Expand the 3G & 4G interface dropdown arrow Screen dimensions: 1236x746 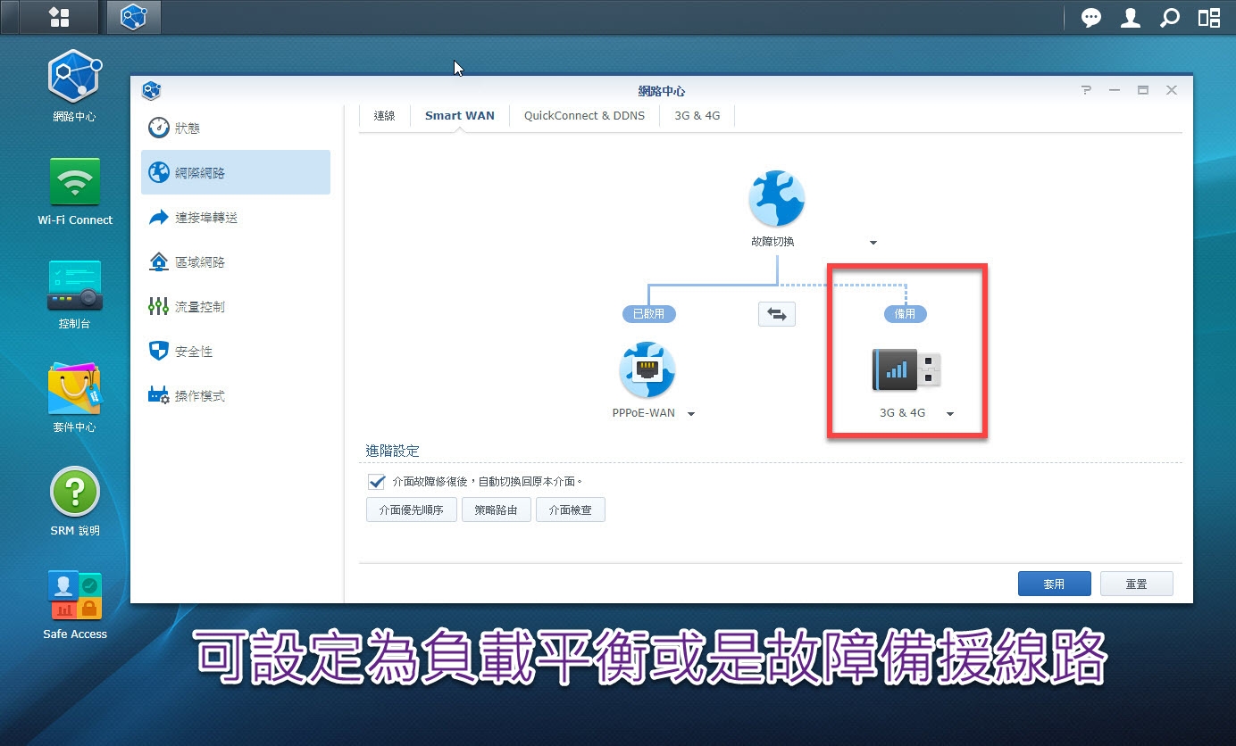point(950,414)
